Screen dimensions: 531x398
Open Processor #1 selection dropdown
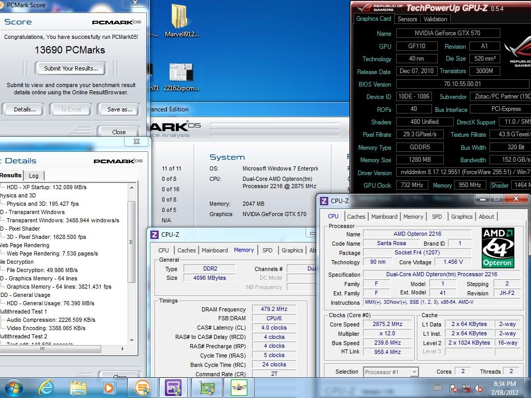391,372
